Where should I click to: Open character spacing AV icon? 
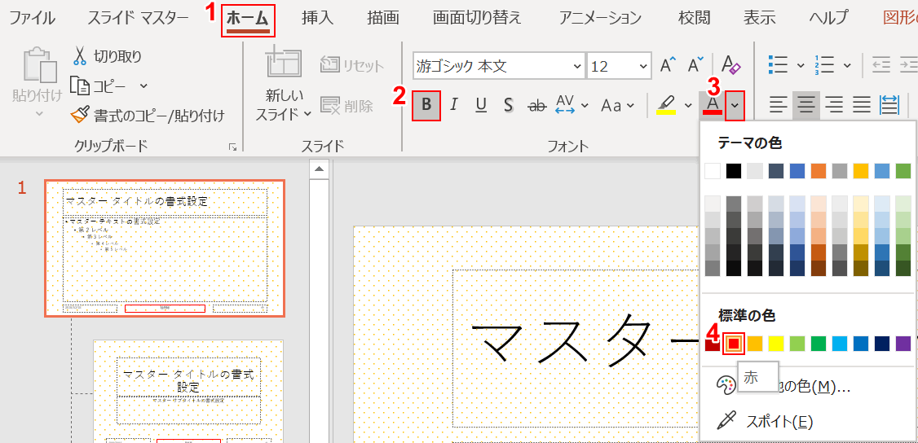coord(566,105)
